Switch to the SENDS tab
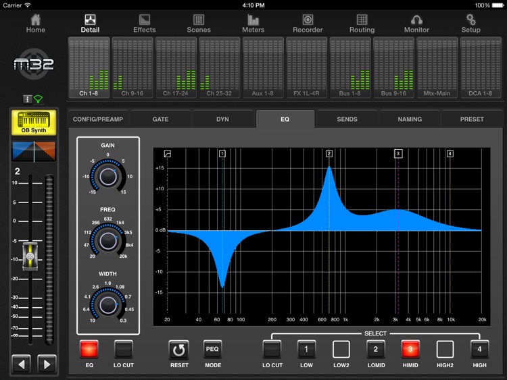 pos(347,119)
